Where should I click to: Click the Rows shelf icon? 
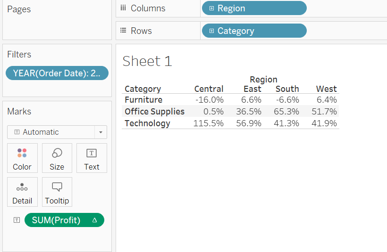pos(123,31)
